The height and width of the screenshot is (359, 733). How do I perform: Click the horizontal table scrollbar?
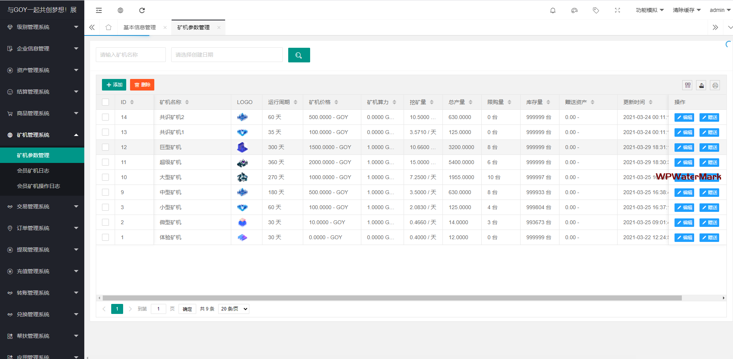point(392,298)
